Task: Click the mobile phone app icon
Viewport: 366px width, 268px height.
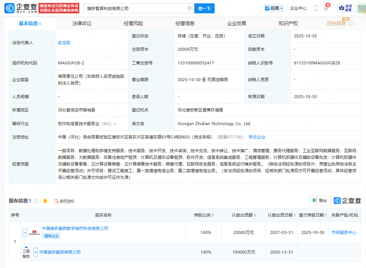Action: pos(315,9)
